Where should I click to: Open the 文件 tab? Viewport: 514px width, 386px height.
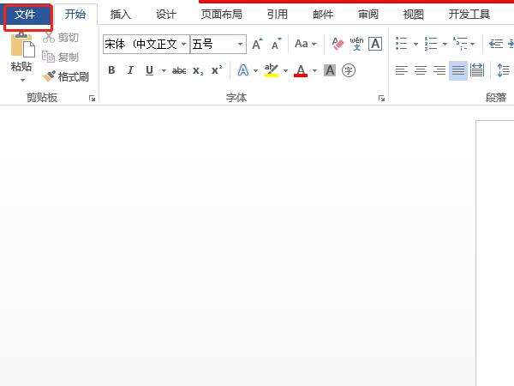tap(26, 14)
